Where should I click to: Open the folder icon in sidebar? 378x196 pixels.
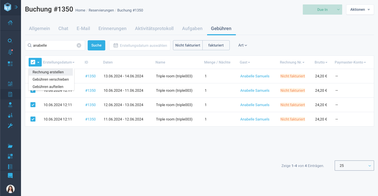[10, 146]
